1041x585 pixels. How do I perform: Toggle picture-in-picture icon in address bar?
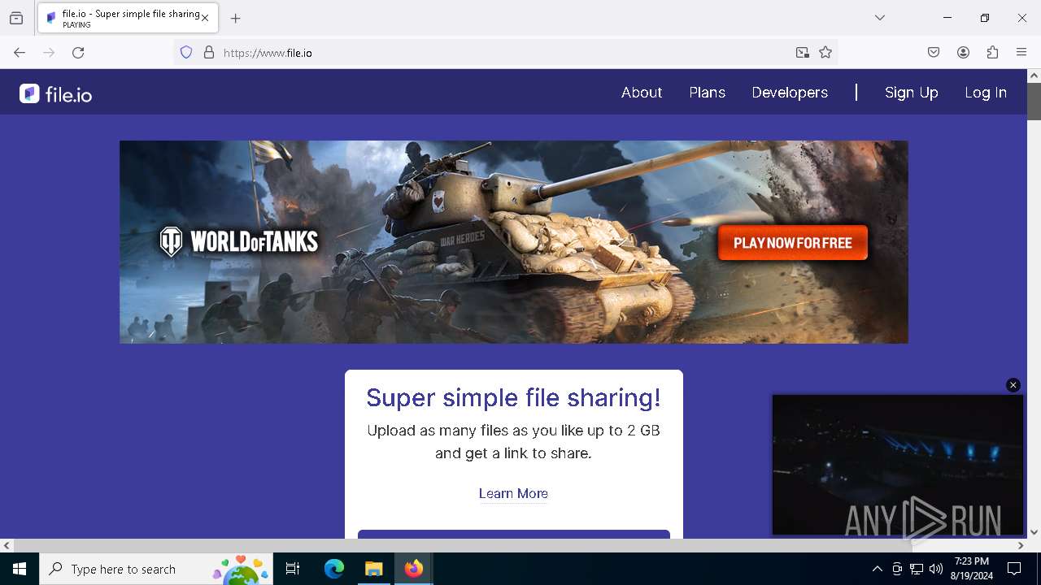point(803,53)
